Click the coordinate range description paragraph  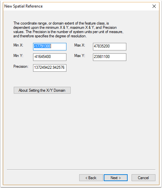pyautogui.click(x=68, y=29)
